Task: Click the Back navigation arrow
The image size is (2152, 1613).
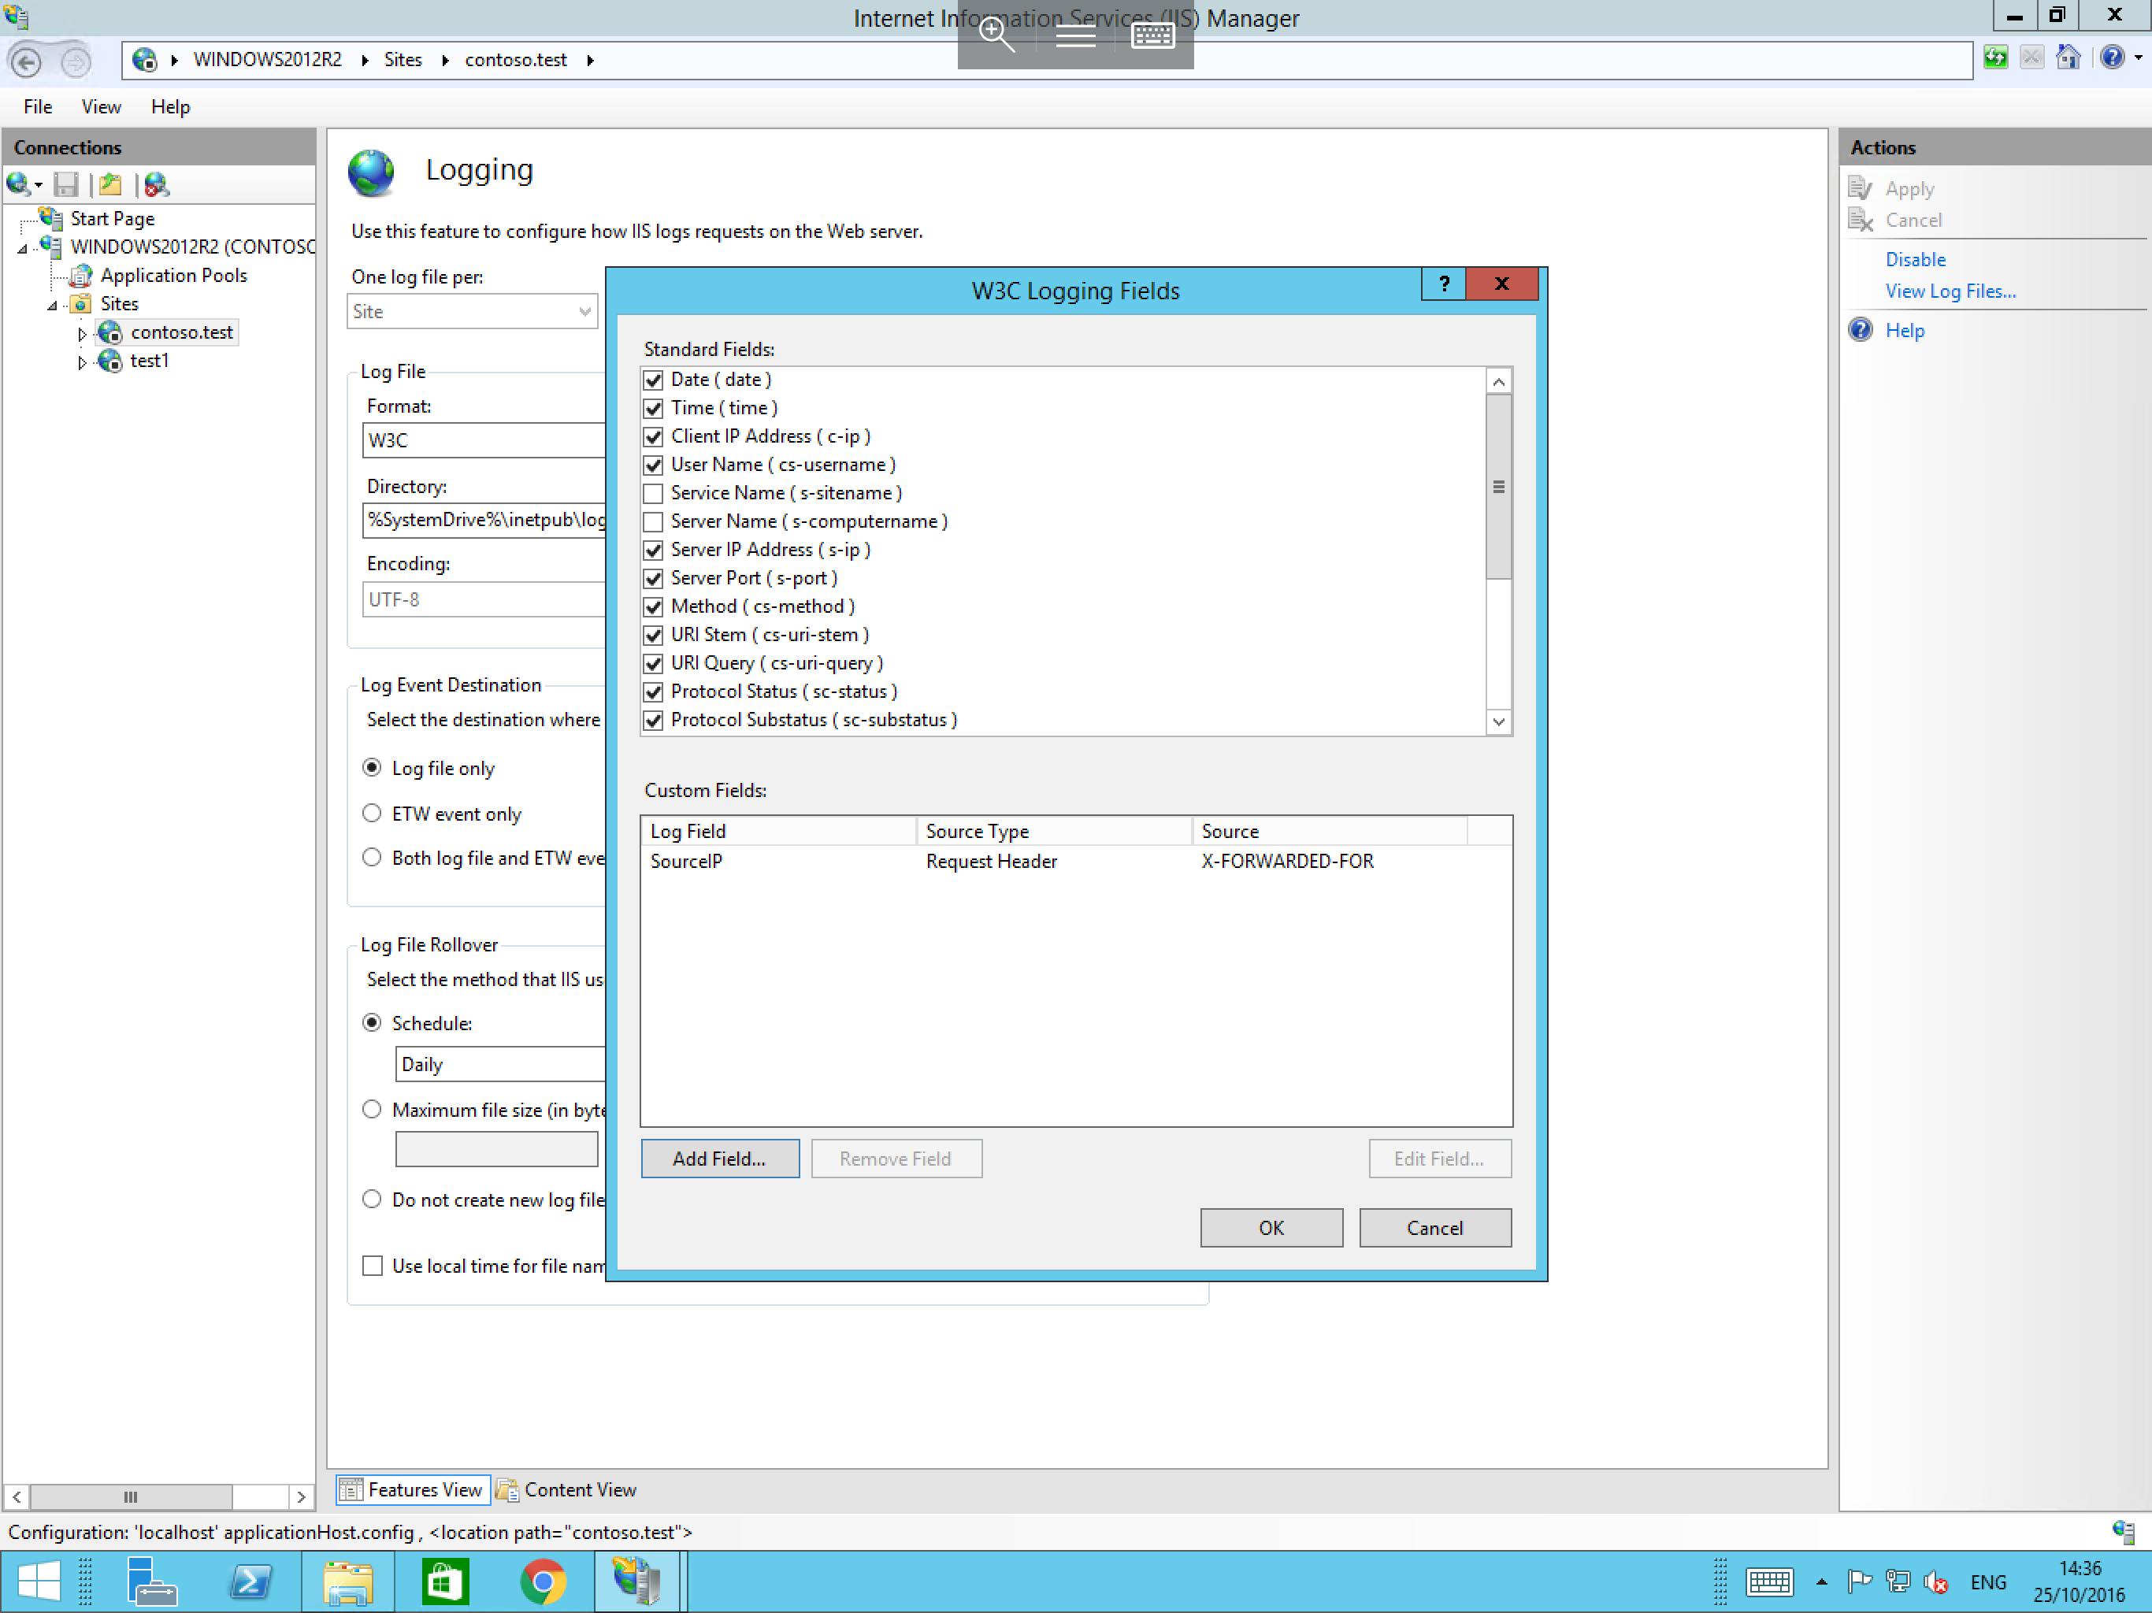Action: [x=26, y=61]
